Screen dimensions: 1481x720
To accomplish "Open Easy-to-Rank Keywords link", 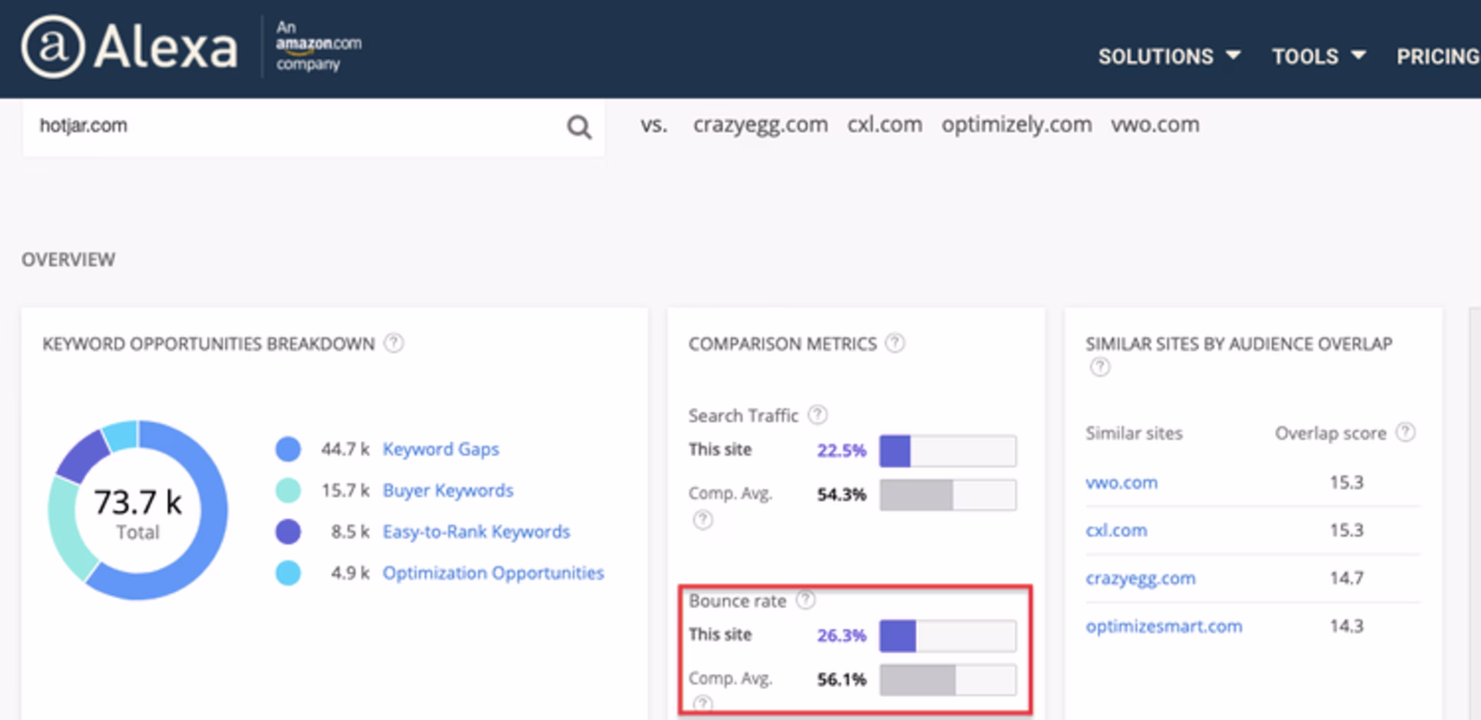I will [476, 532].
